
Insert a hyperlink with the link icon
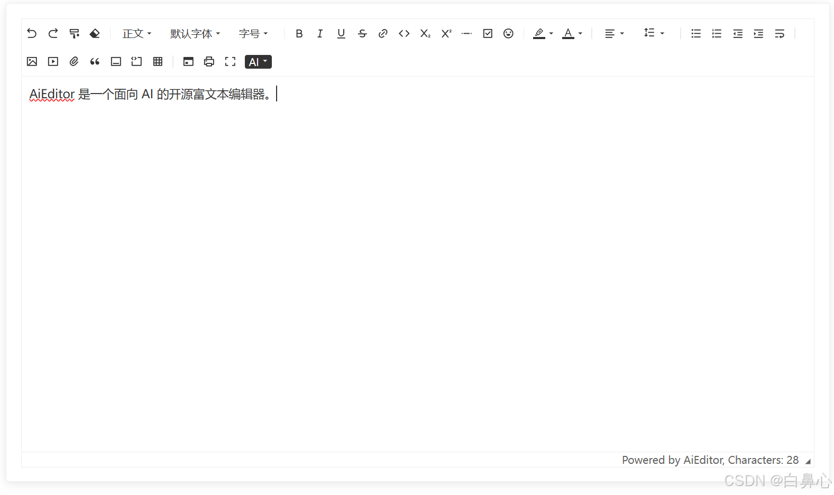383,33
